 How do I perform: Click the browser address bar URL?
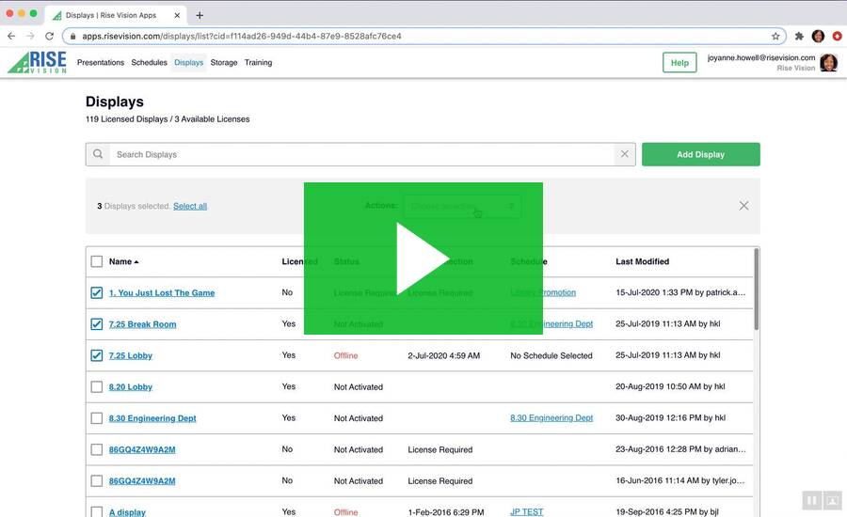click(x=242, y=36)
